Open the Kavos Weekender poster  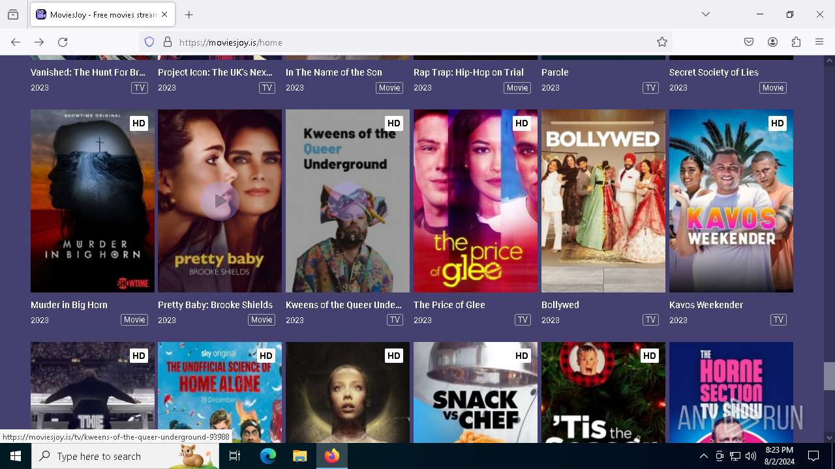pyautogui.click(x=731, y=201)
